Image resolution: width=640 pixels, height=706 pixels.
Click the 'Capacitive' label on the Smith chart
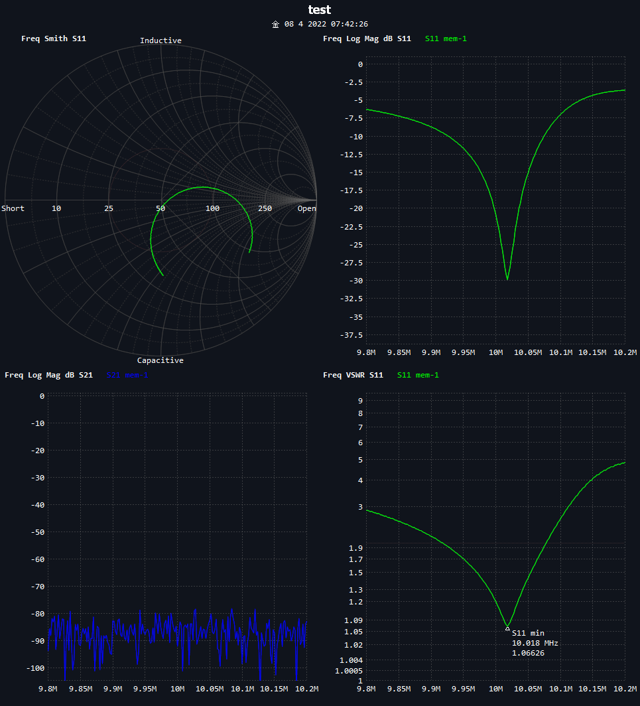pyautogui.click(x=160, y=360)
